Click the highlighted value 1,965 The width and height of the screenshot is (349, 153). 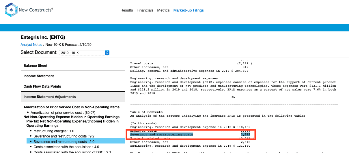pyautogui.click(x=245, y=135)
